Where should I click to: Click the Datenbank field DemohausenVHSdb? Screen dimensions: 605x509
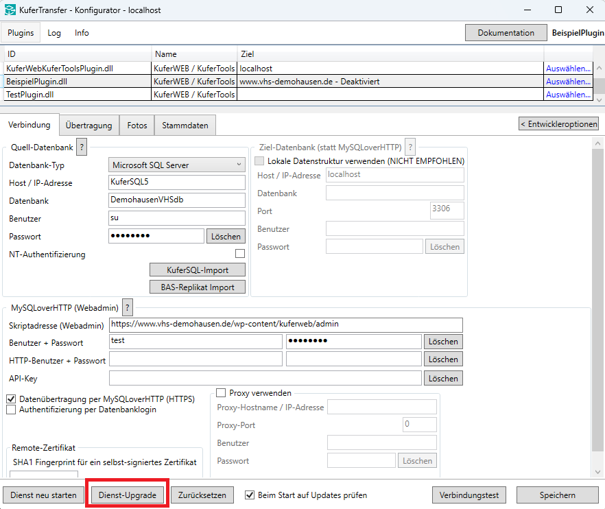pyautogui.click(x=177, y=200)
